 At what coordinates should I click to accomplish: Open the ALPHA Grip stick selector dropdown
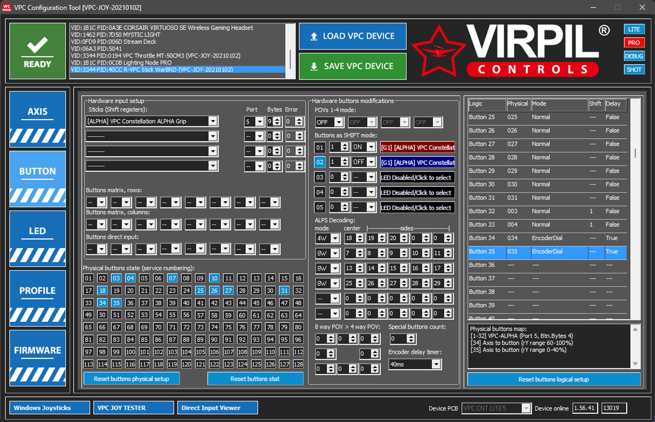tap(213, 121)
